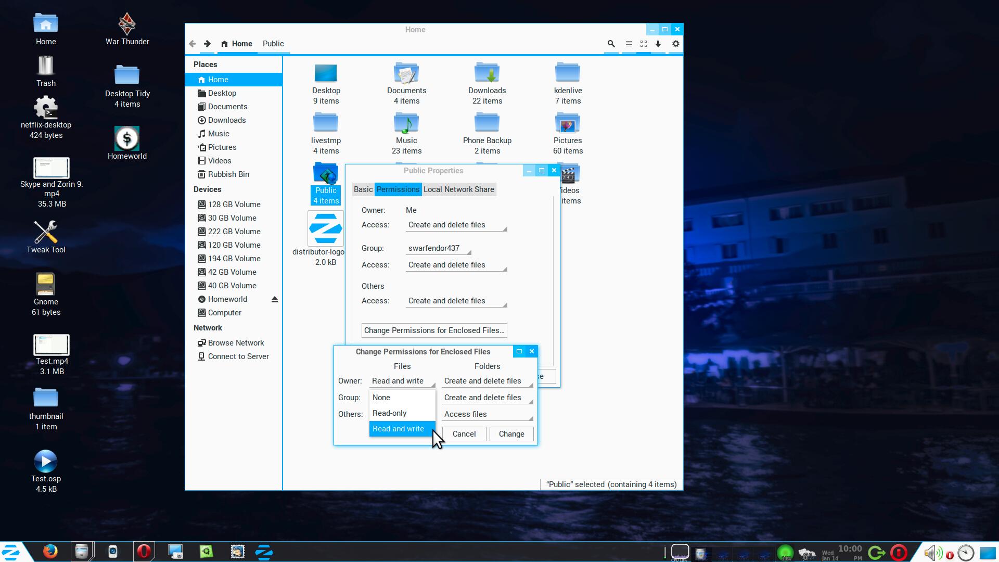The height and width of the screenshot is (562, 999).
Task: Switch to the Basic tab
Action: tap(363, 189)
